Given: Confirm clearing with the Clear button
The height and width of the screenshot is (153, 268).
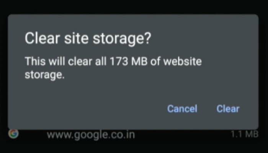Looking at the screenshot, I should pyautogui.click(x=228, y=109).
